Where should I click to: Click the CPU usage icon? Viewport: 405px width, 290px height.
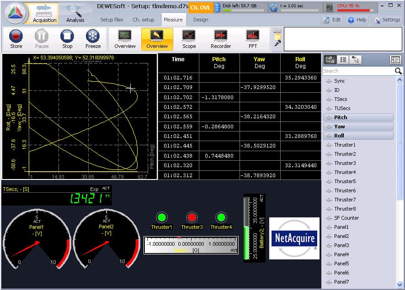(330, 7)
